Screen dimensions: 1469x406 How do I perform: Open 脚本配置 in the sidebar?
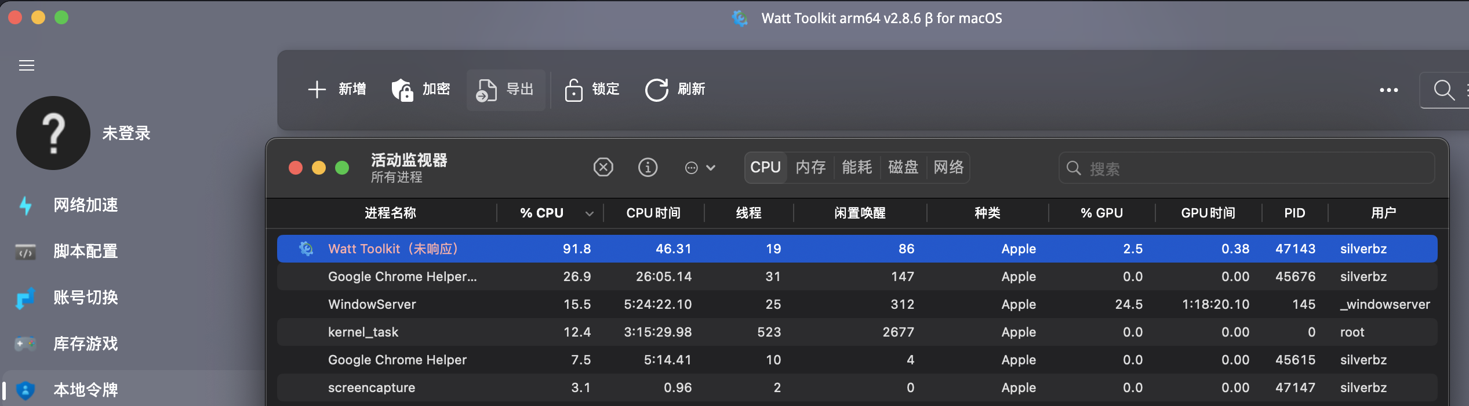point(86,251)
